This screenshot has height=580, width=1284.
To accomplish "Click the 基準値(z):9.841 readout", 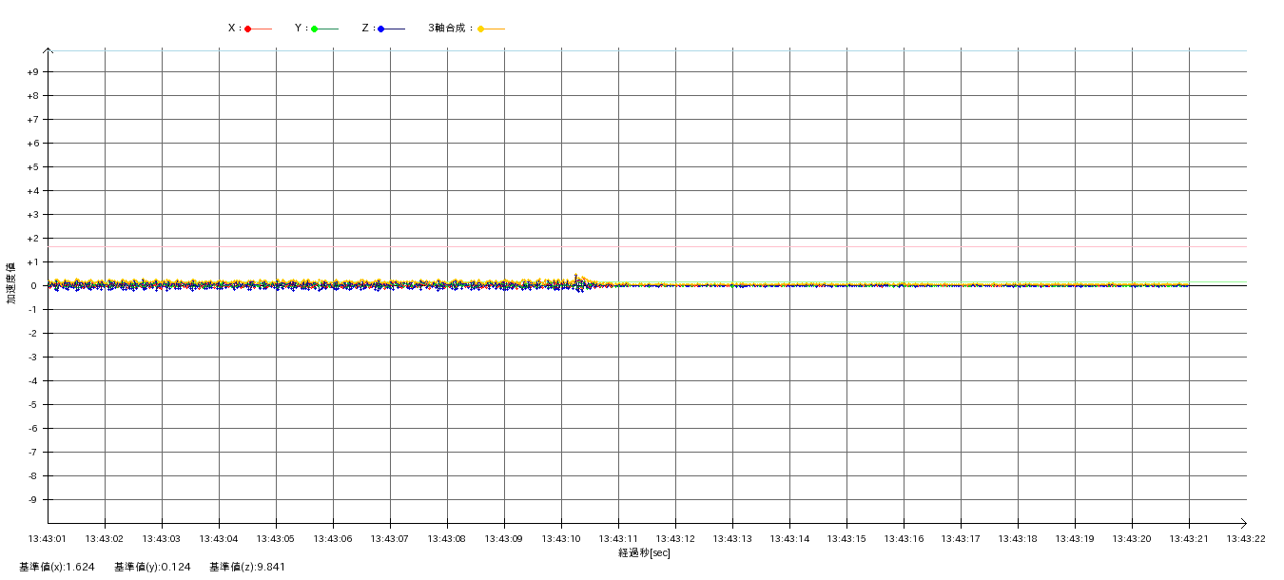I will 247,568.
